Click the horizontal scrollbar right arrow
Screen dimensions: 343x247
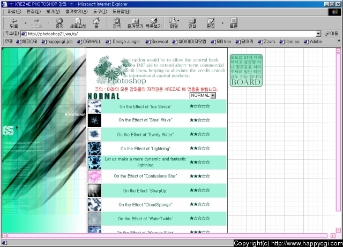(x=333, y=236)
